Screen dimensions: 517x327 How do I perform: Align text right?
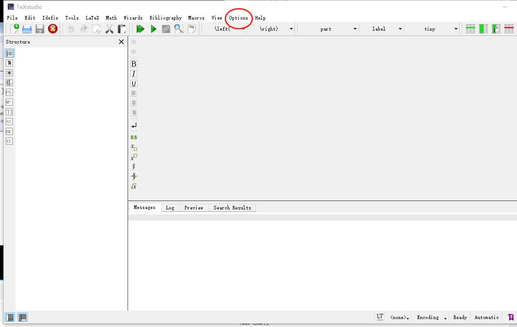(x=133, y=113)
